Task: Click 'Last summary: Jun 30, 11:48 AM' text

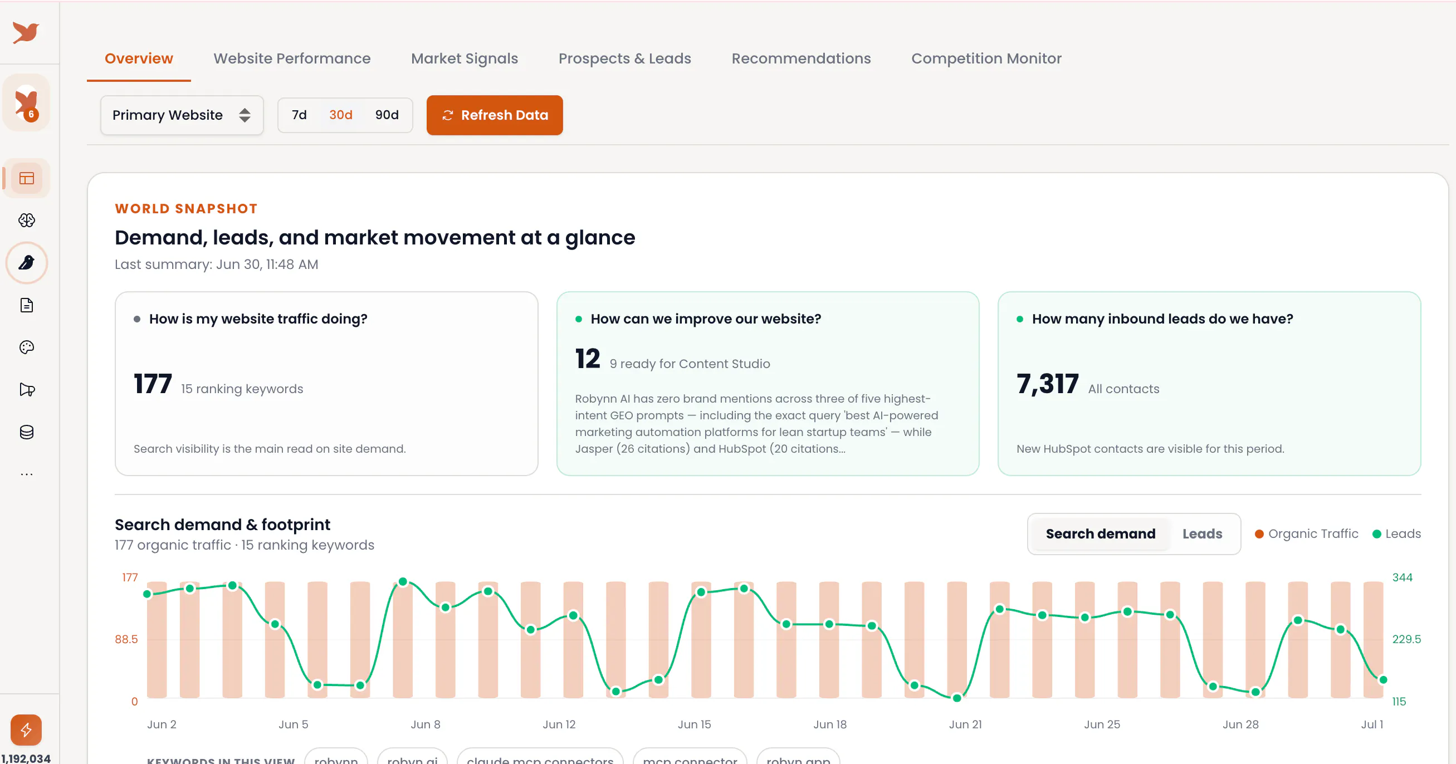Action: click(217, 265)
